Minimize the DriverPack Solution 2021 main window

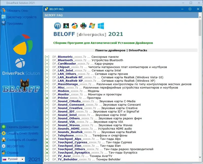click(x=183, y=3)
